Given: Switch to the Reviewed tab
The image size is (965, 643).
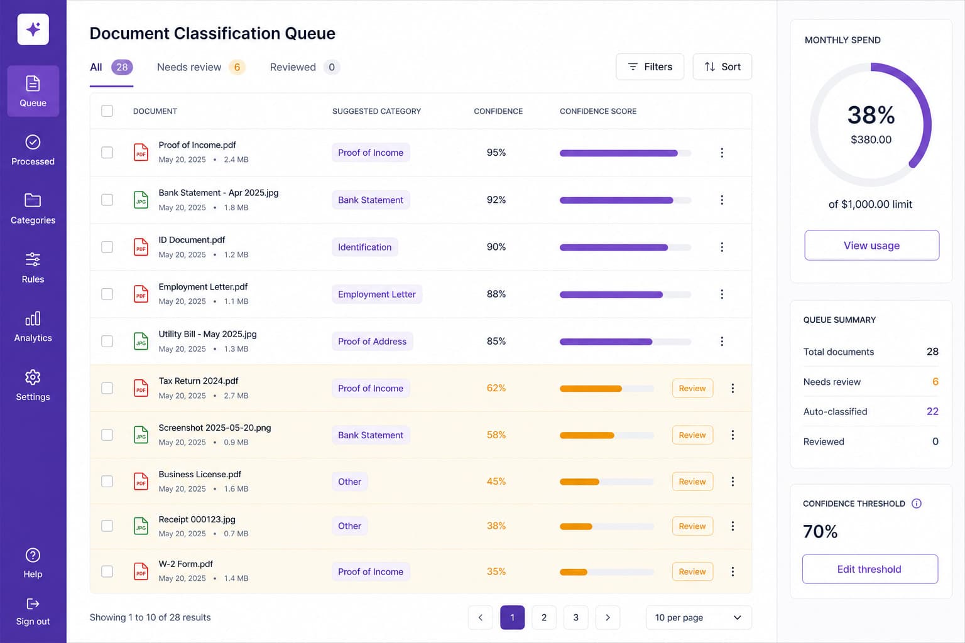Looking at the screenshot, I should click(x=305, y=67).
